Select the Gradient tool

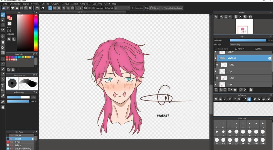(x=3, y=53)
